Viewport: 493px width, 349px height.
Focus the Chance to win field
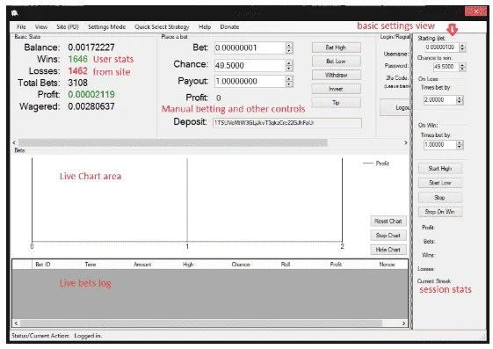(x=446, y=67)
